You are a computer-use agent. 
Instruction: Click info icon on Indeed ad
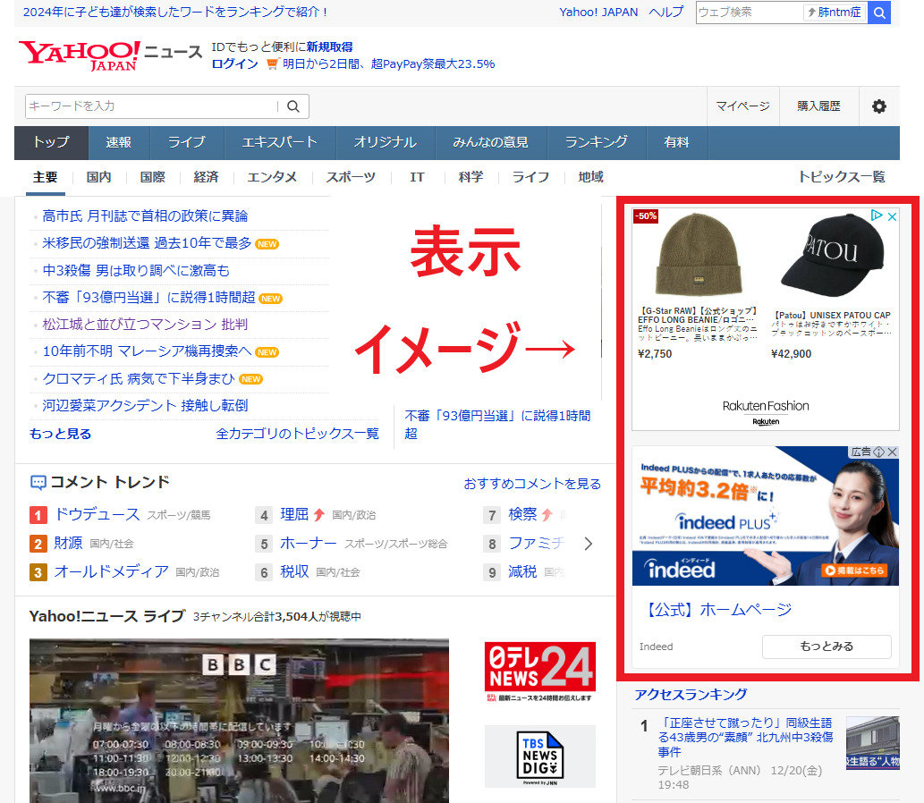coord(878,452)
